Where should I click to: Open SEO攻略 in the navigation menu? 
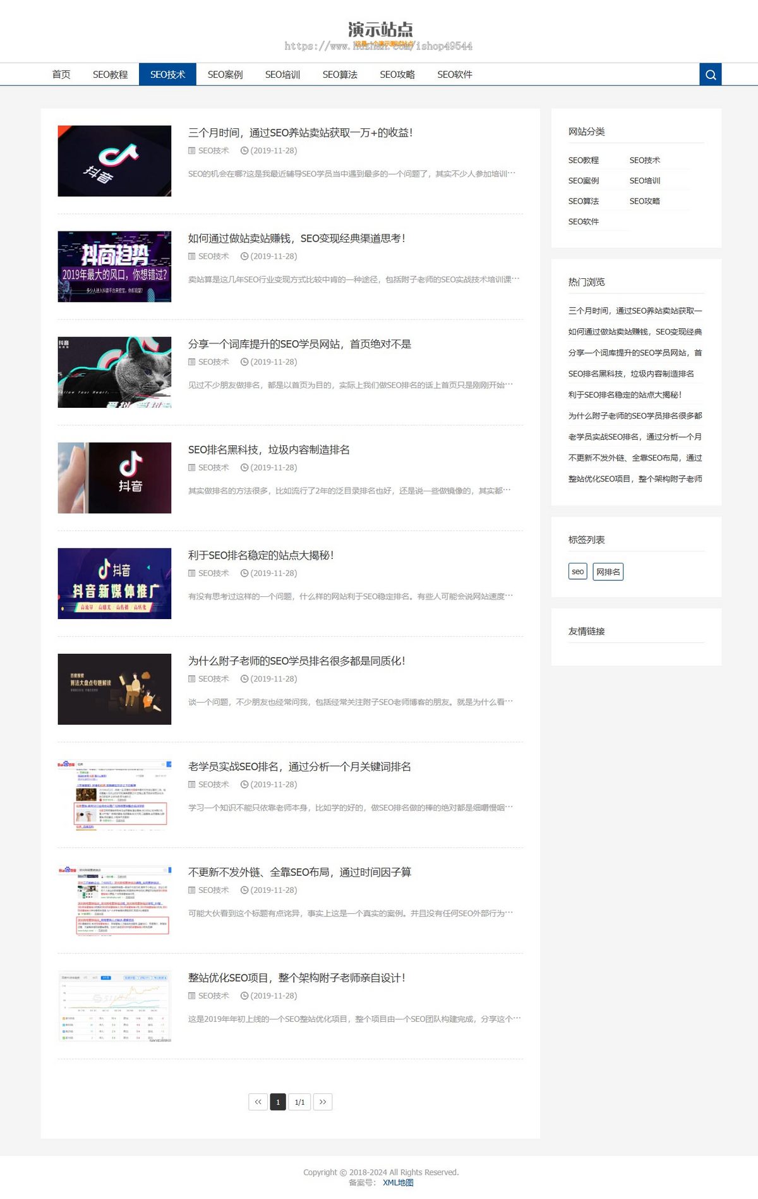click(x=397, y=75)
